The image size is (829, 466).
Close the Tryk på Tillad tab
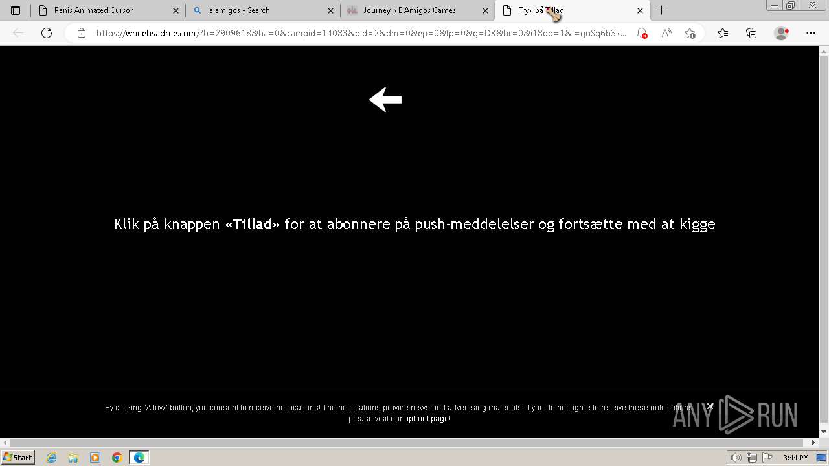point(640,10)
